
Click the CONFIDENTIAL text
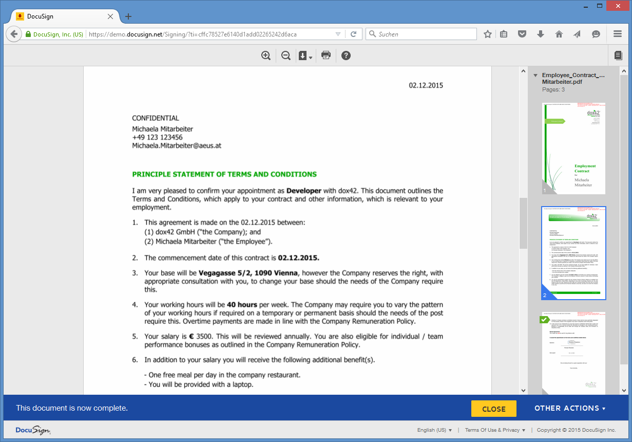coord(156,118)
